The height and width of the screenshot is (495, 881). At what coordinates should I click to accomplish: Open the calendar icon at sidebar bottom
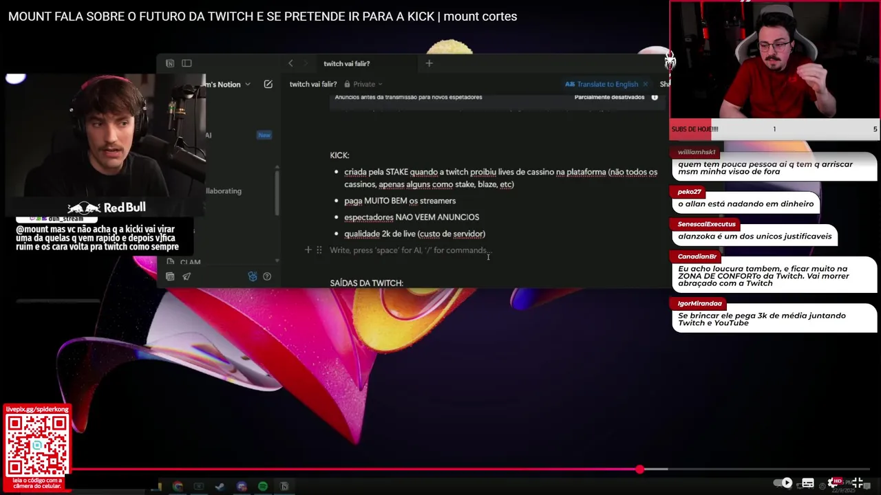click(170, 276)
